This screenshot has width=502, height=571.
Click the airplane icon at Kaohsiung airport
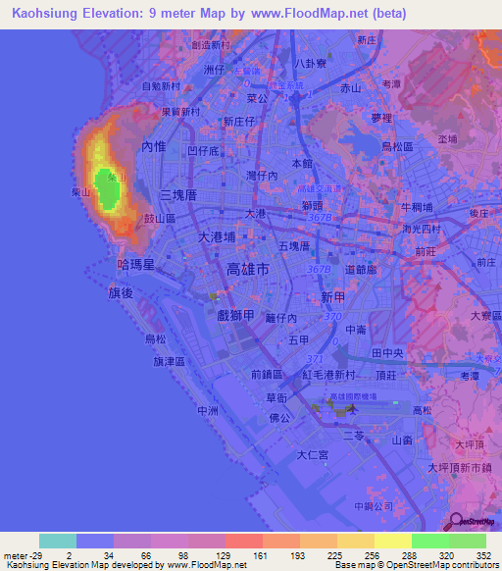[x=352, y=409]
